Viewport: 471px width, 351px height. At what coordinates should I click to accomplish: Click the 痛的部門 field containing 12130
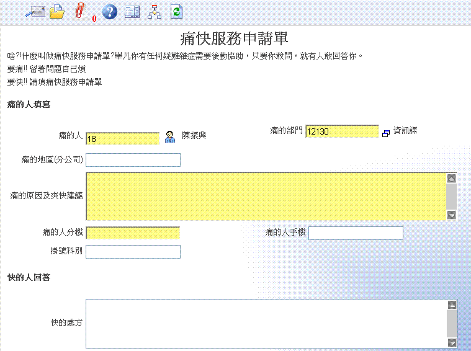click(x=341, y=131)
